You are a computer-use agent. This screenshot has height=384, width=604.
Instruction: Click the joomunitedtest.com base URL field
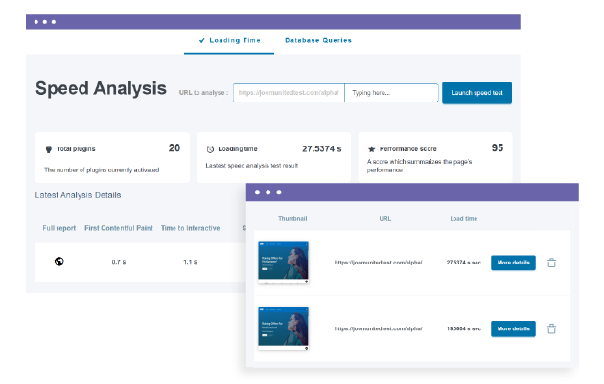[x=289, y=93]
